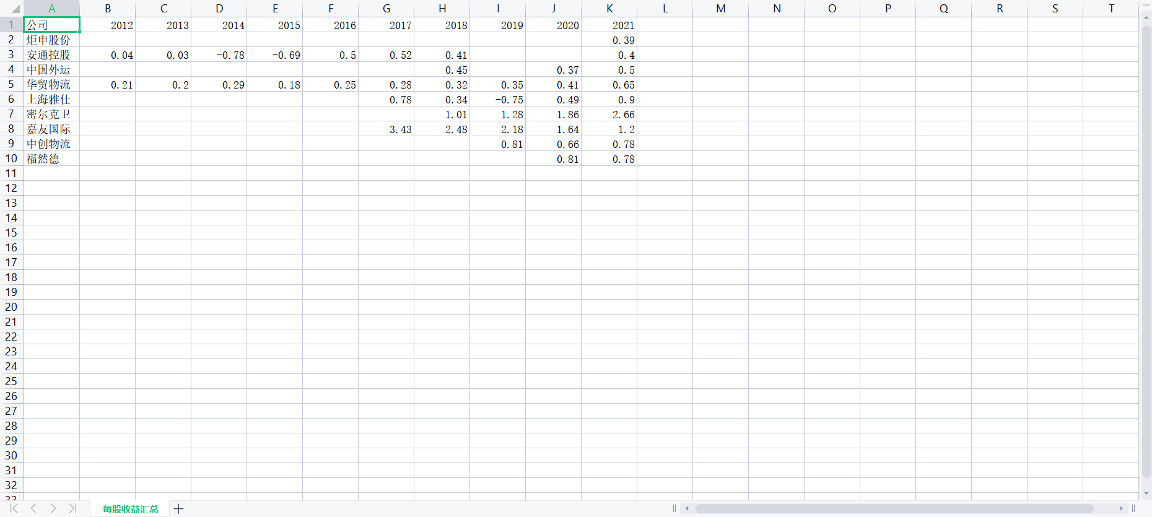
Task: Click the 2019 year header cell
Action: pos(498,25)
